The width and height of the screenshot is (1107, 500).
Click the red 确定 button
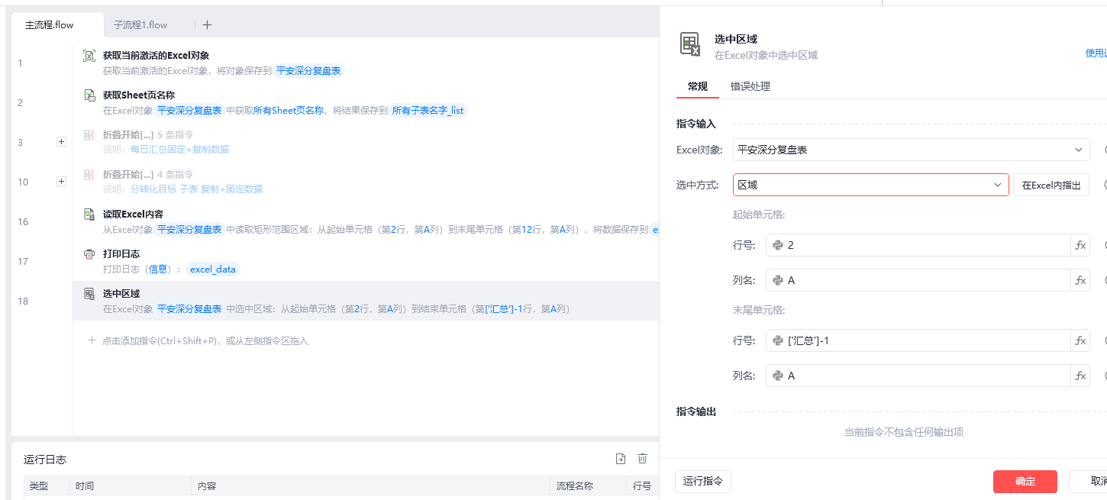[x=1025, y=481]
